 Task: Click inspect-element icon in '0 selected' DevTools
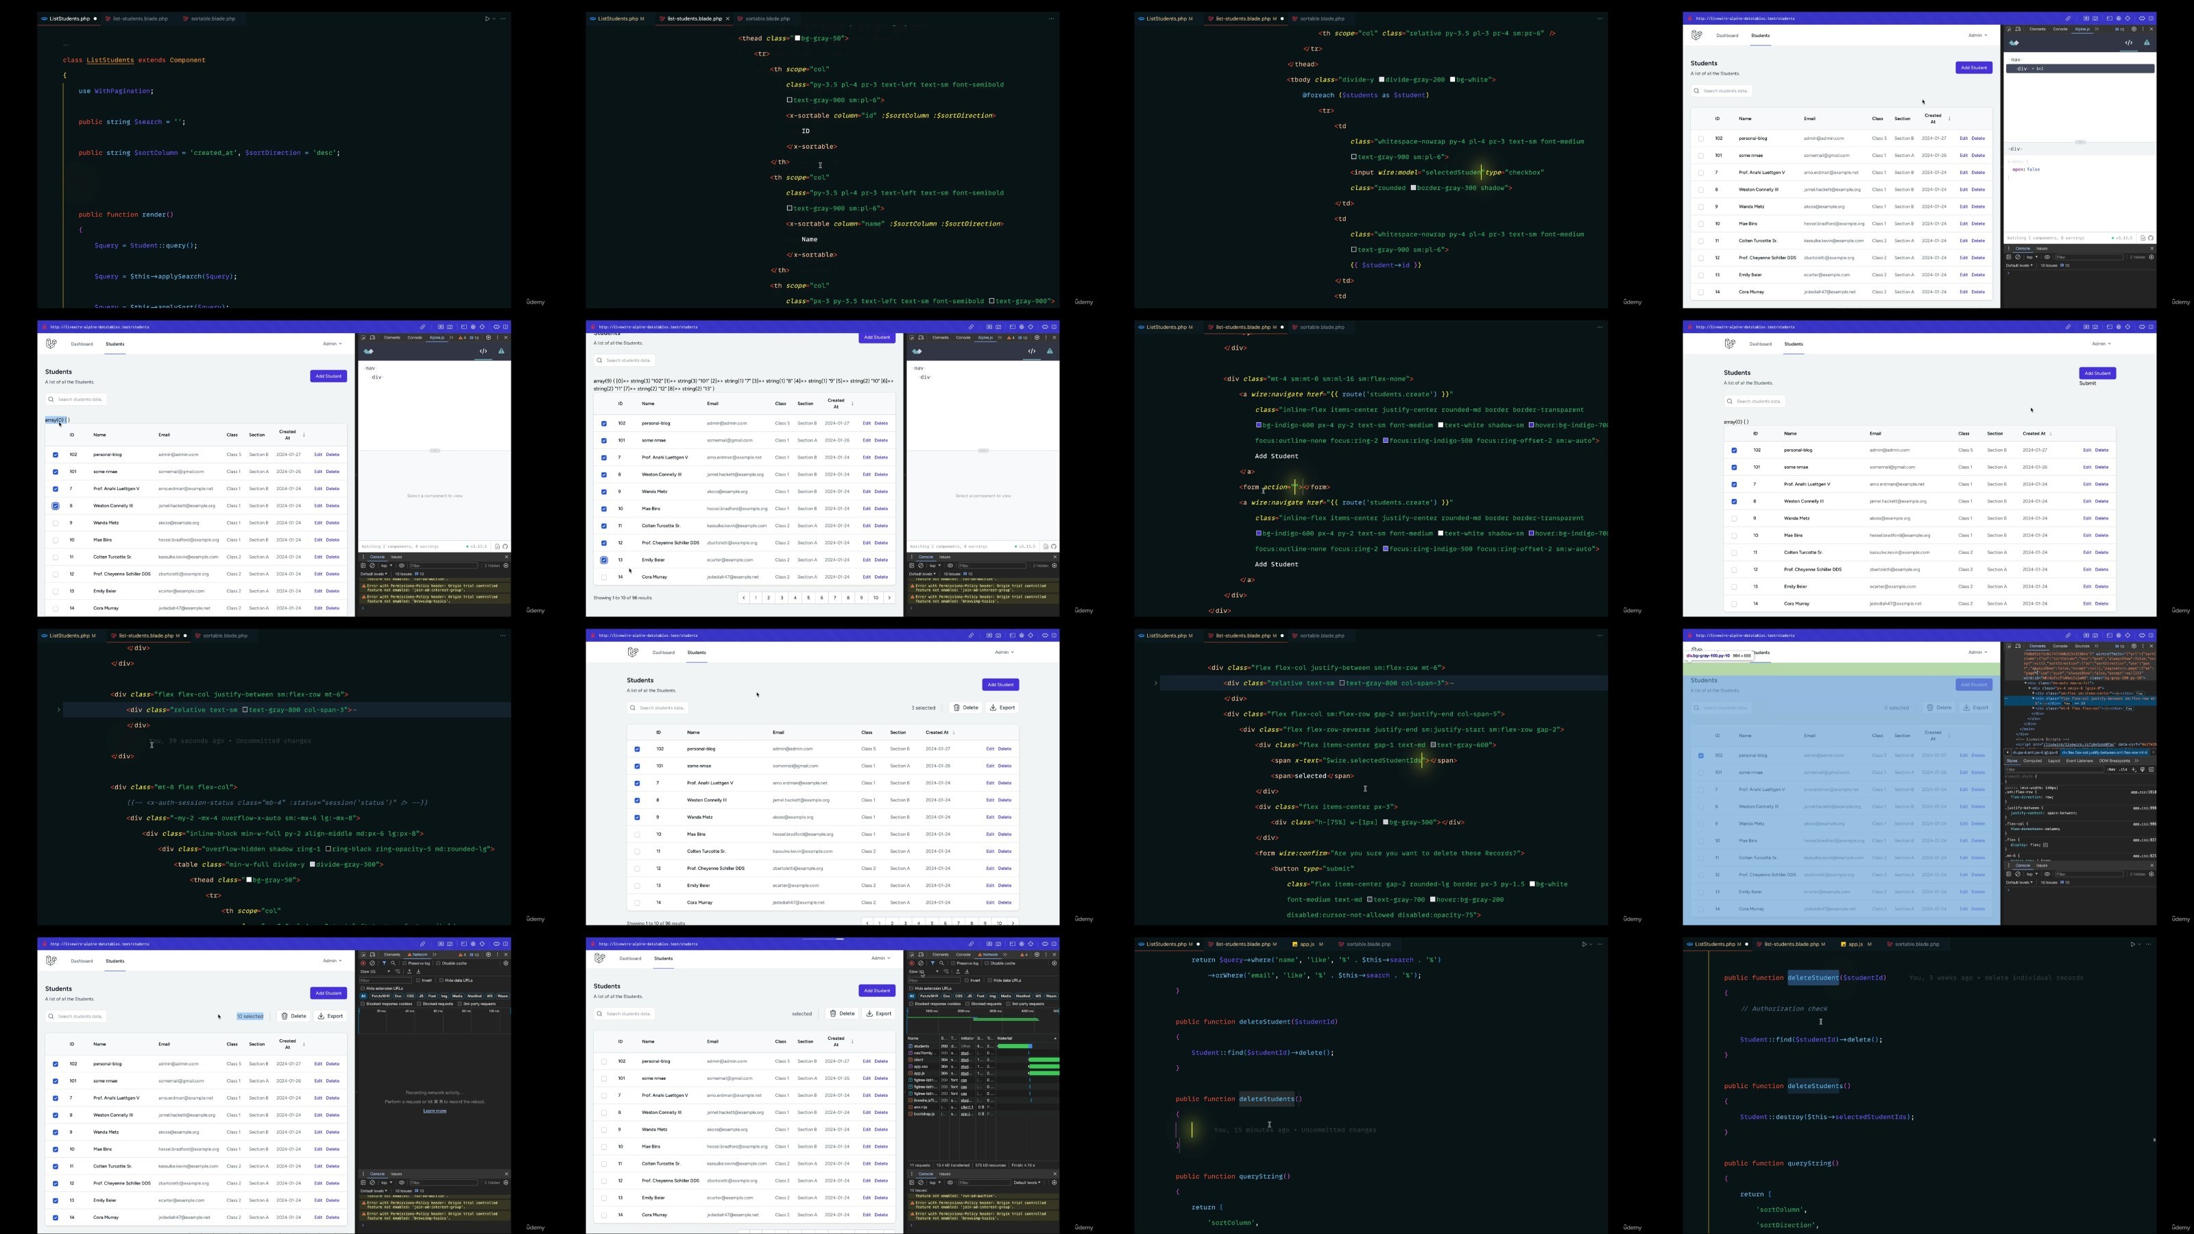click(2008, 646)
